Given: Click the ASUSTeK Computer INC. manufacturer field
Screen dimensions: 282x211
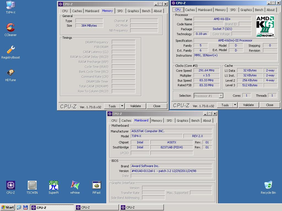Looking at the screenshot, I should (x=171, y=131).
